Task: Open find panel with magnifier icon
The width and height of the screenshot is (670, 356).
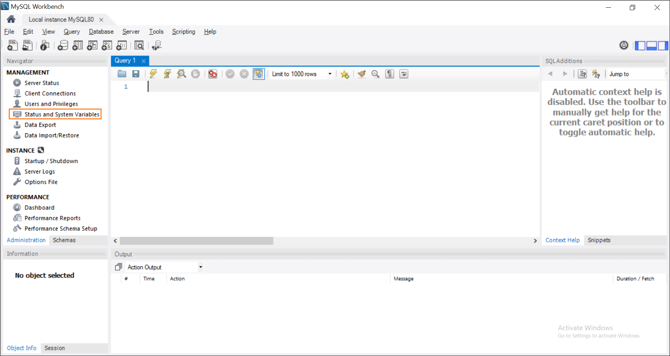Action: pos(375,74)
